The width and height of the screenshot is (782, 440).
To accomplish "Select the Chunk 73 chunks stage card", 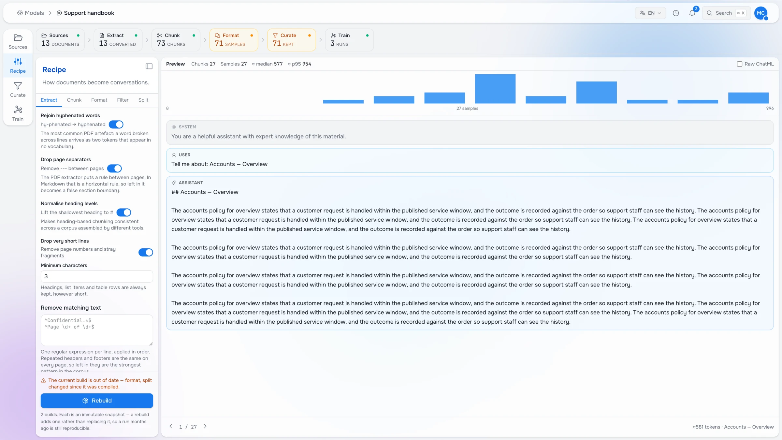I will (176, 40).
